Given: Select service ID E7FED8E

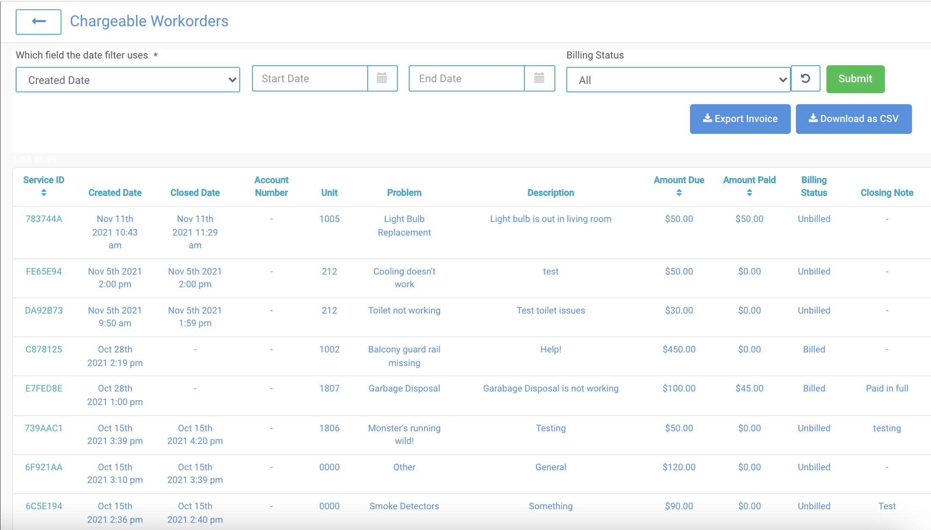Looking at the screenshot, I should (44, 388).
